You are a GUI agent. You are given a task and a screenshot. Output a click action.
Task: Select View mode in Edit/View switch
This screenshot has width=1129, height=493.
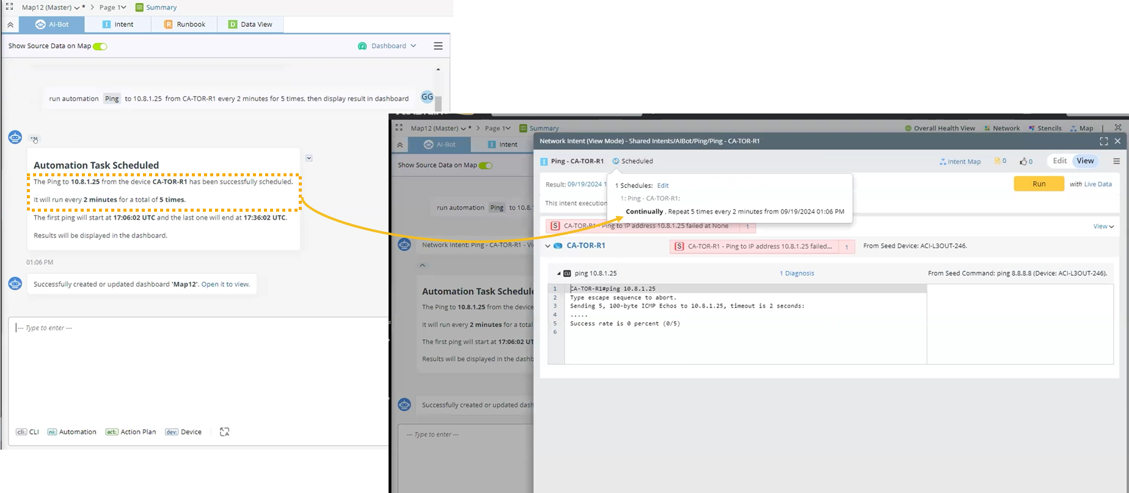(x=1085, y=161)
